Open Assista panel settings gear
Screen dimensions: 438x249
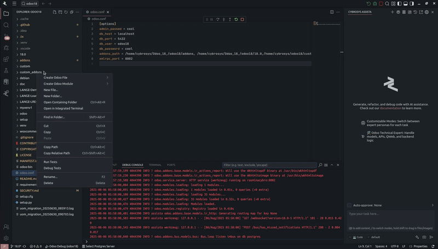427,12
